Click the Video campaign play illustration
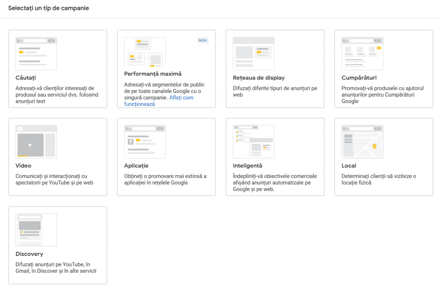439x285 pixels. (x=36, y=142)
